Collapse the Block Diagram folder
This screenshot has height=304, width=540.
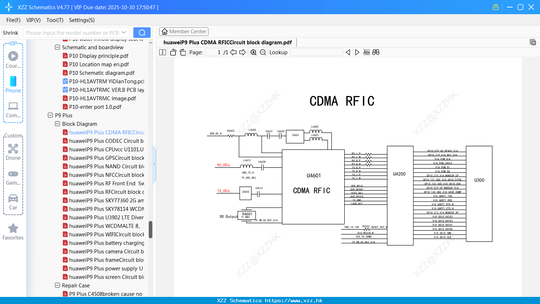tap(57, 124)
